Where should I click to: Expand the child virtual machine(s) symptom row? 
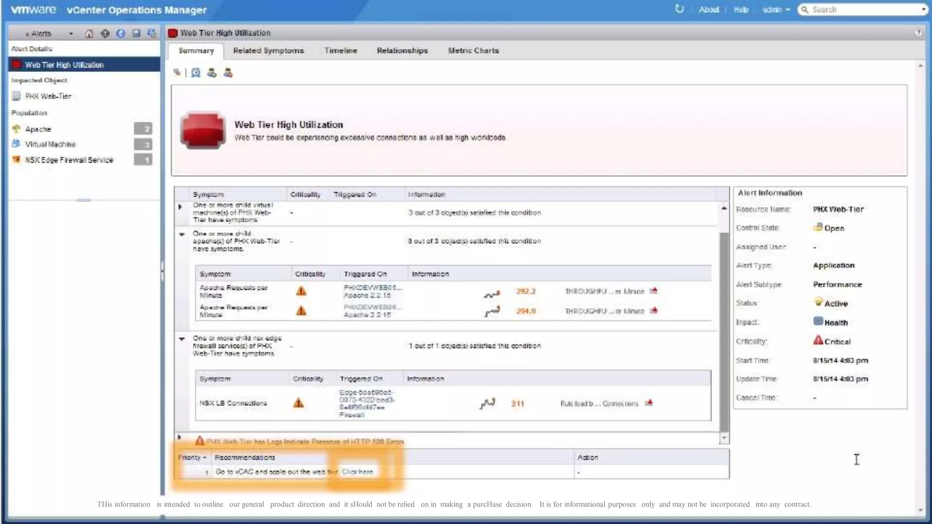[180, 207]
